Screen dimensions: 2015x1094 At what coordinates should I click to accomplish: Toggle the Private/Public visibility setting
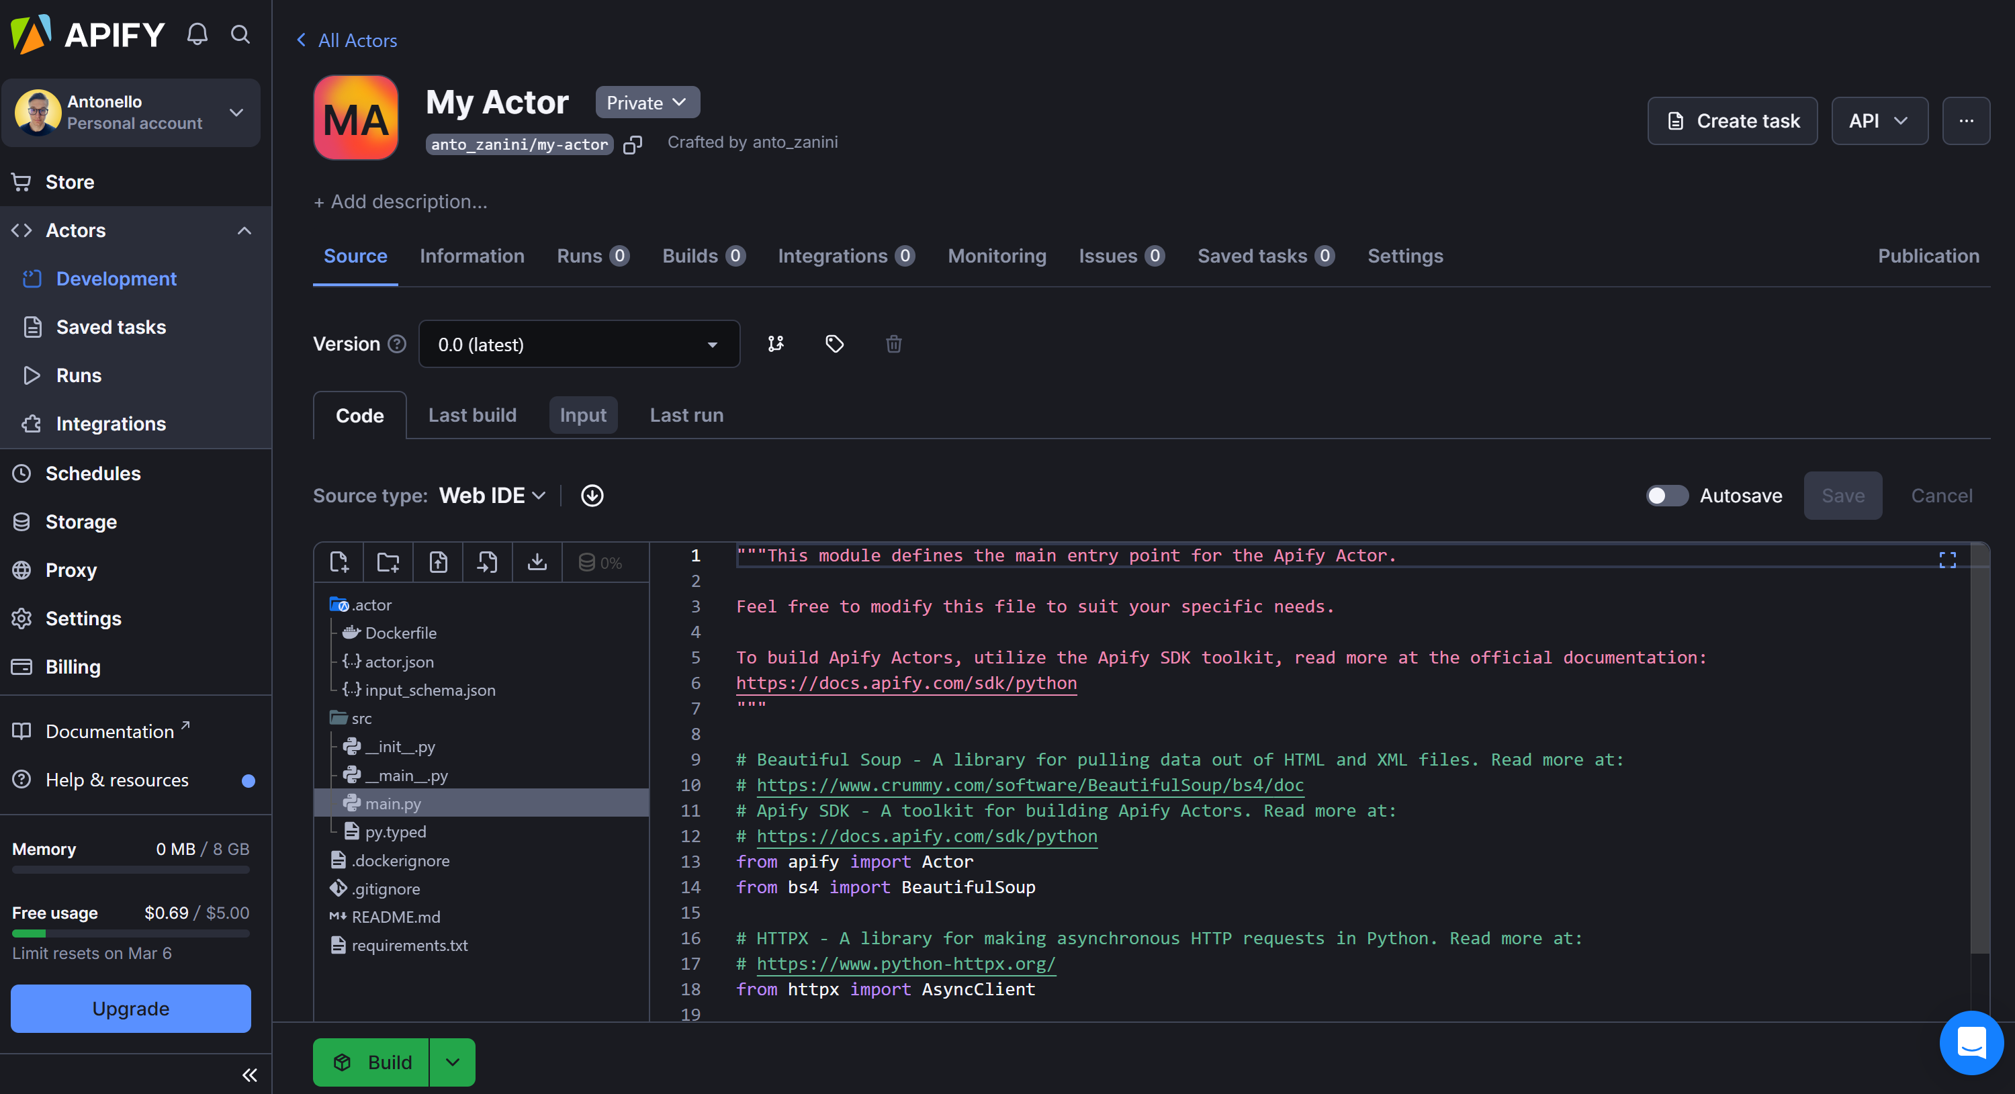[647, 102]
